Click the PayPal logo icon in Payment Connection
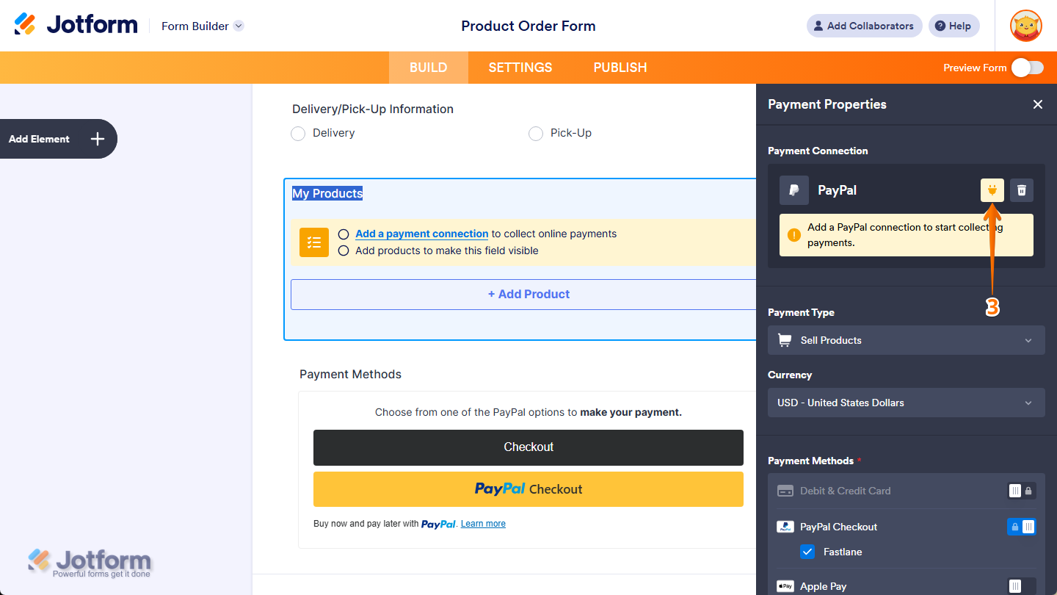Screen dimensions: 1057x595 click(793, 190)
